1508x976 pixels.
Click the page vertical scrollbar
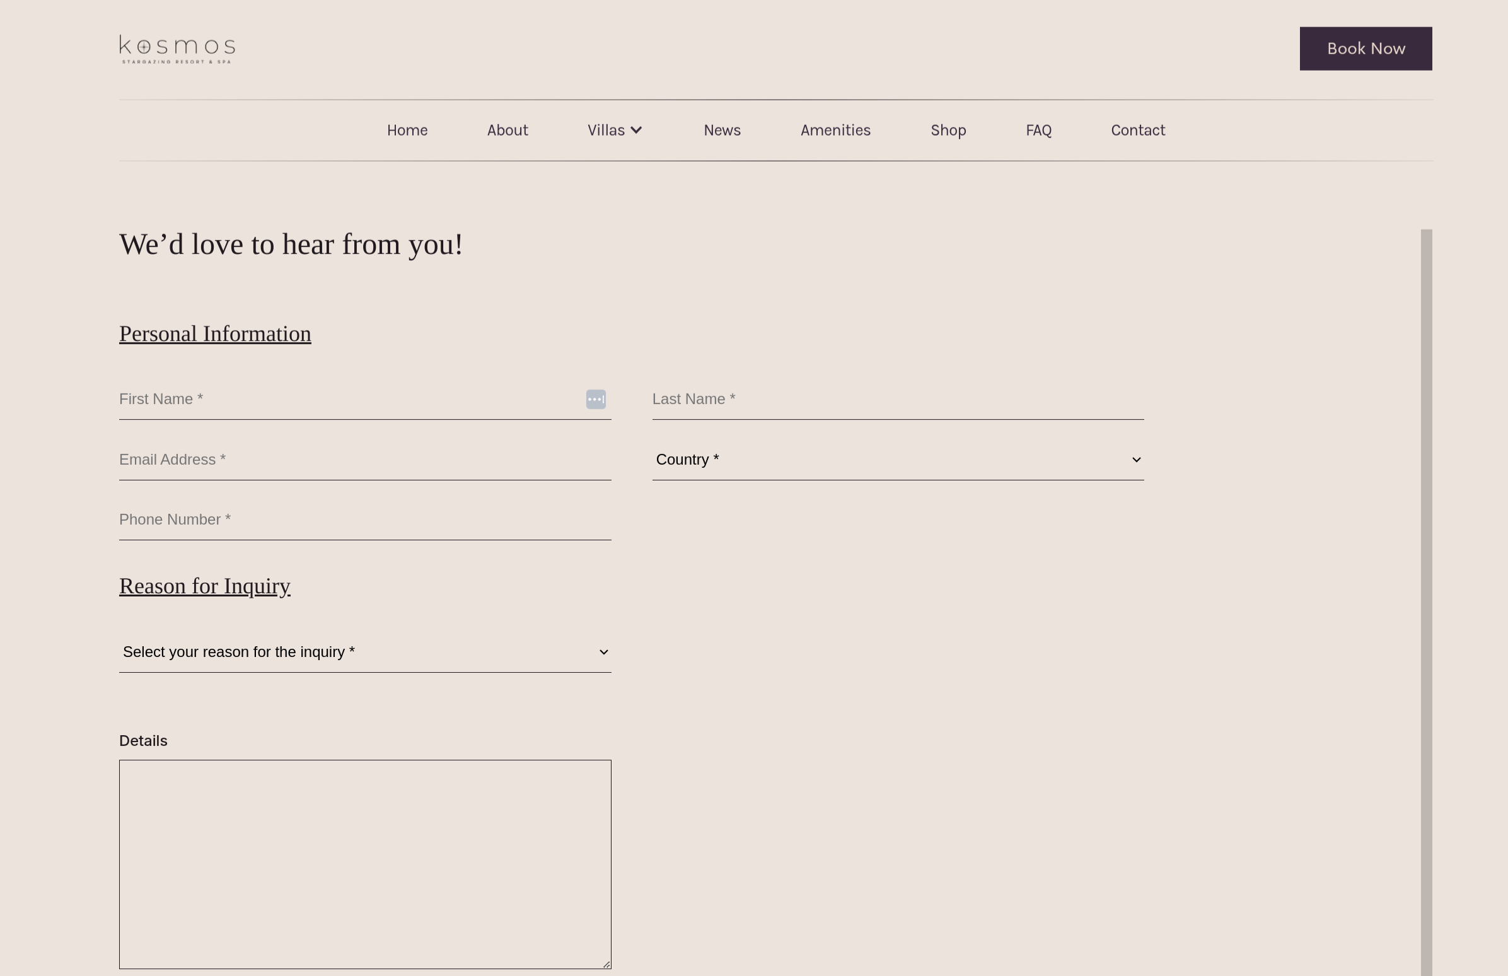pos(1426,602)
